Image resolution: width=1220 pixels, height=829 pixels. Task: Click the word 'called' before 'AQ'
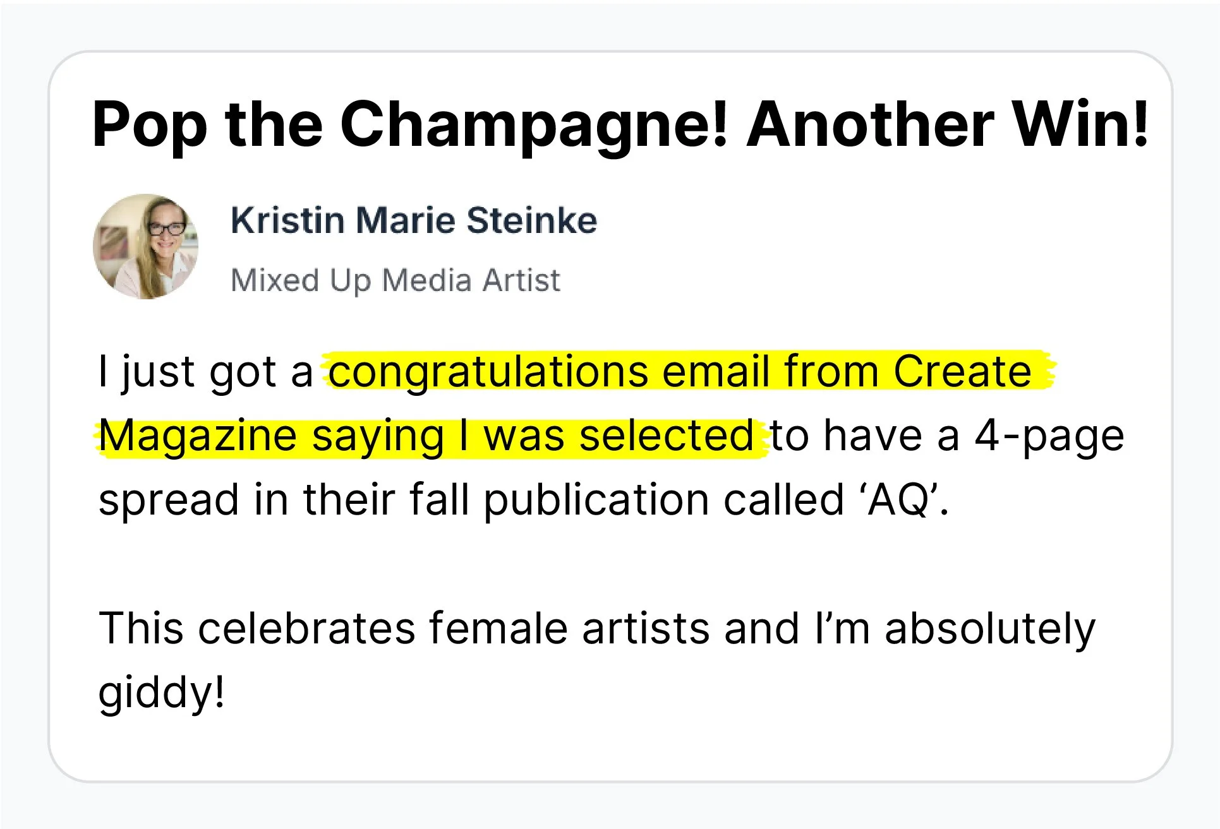pos(783,500)
